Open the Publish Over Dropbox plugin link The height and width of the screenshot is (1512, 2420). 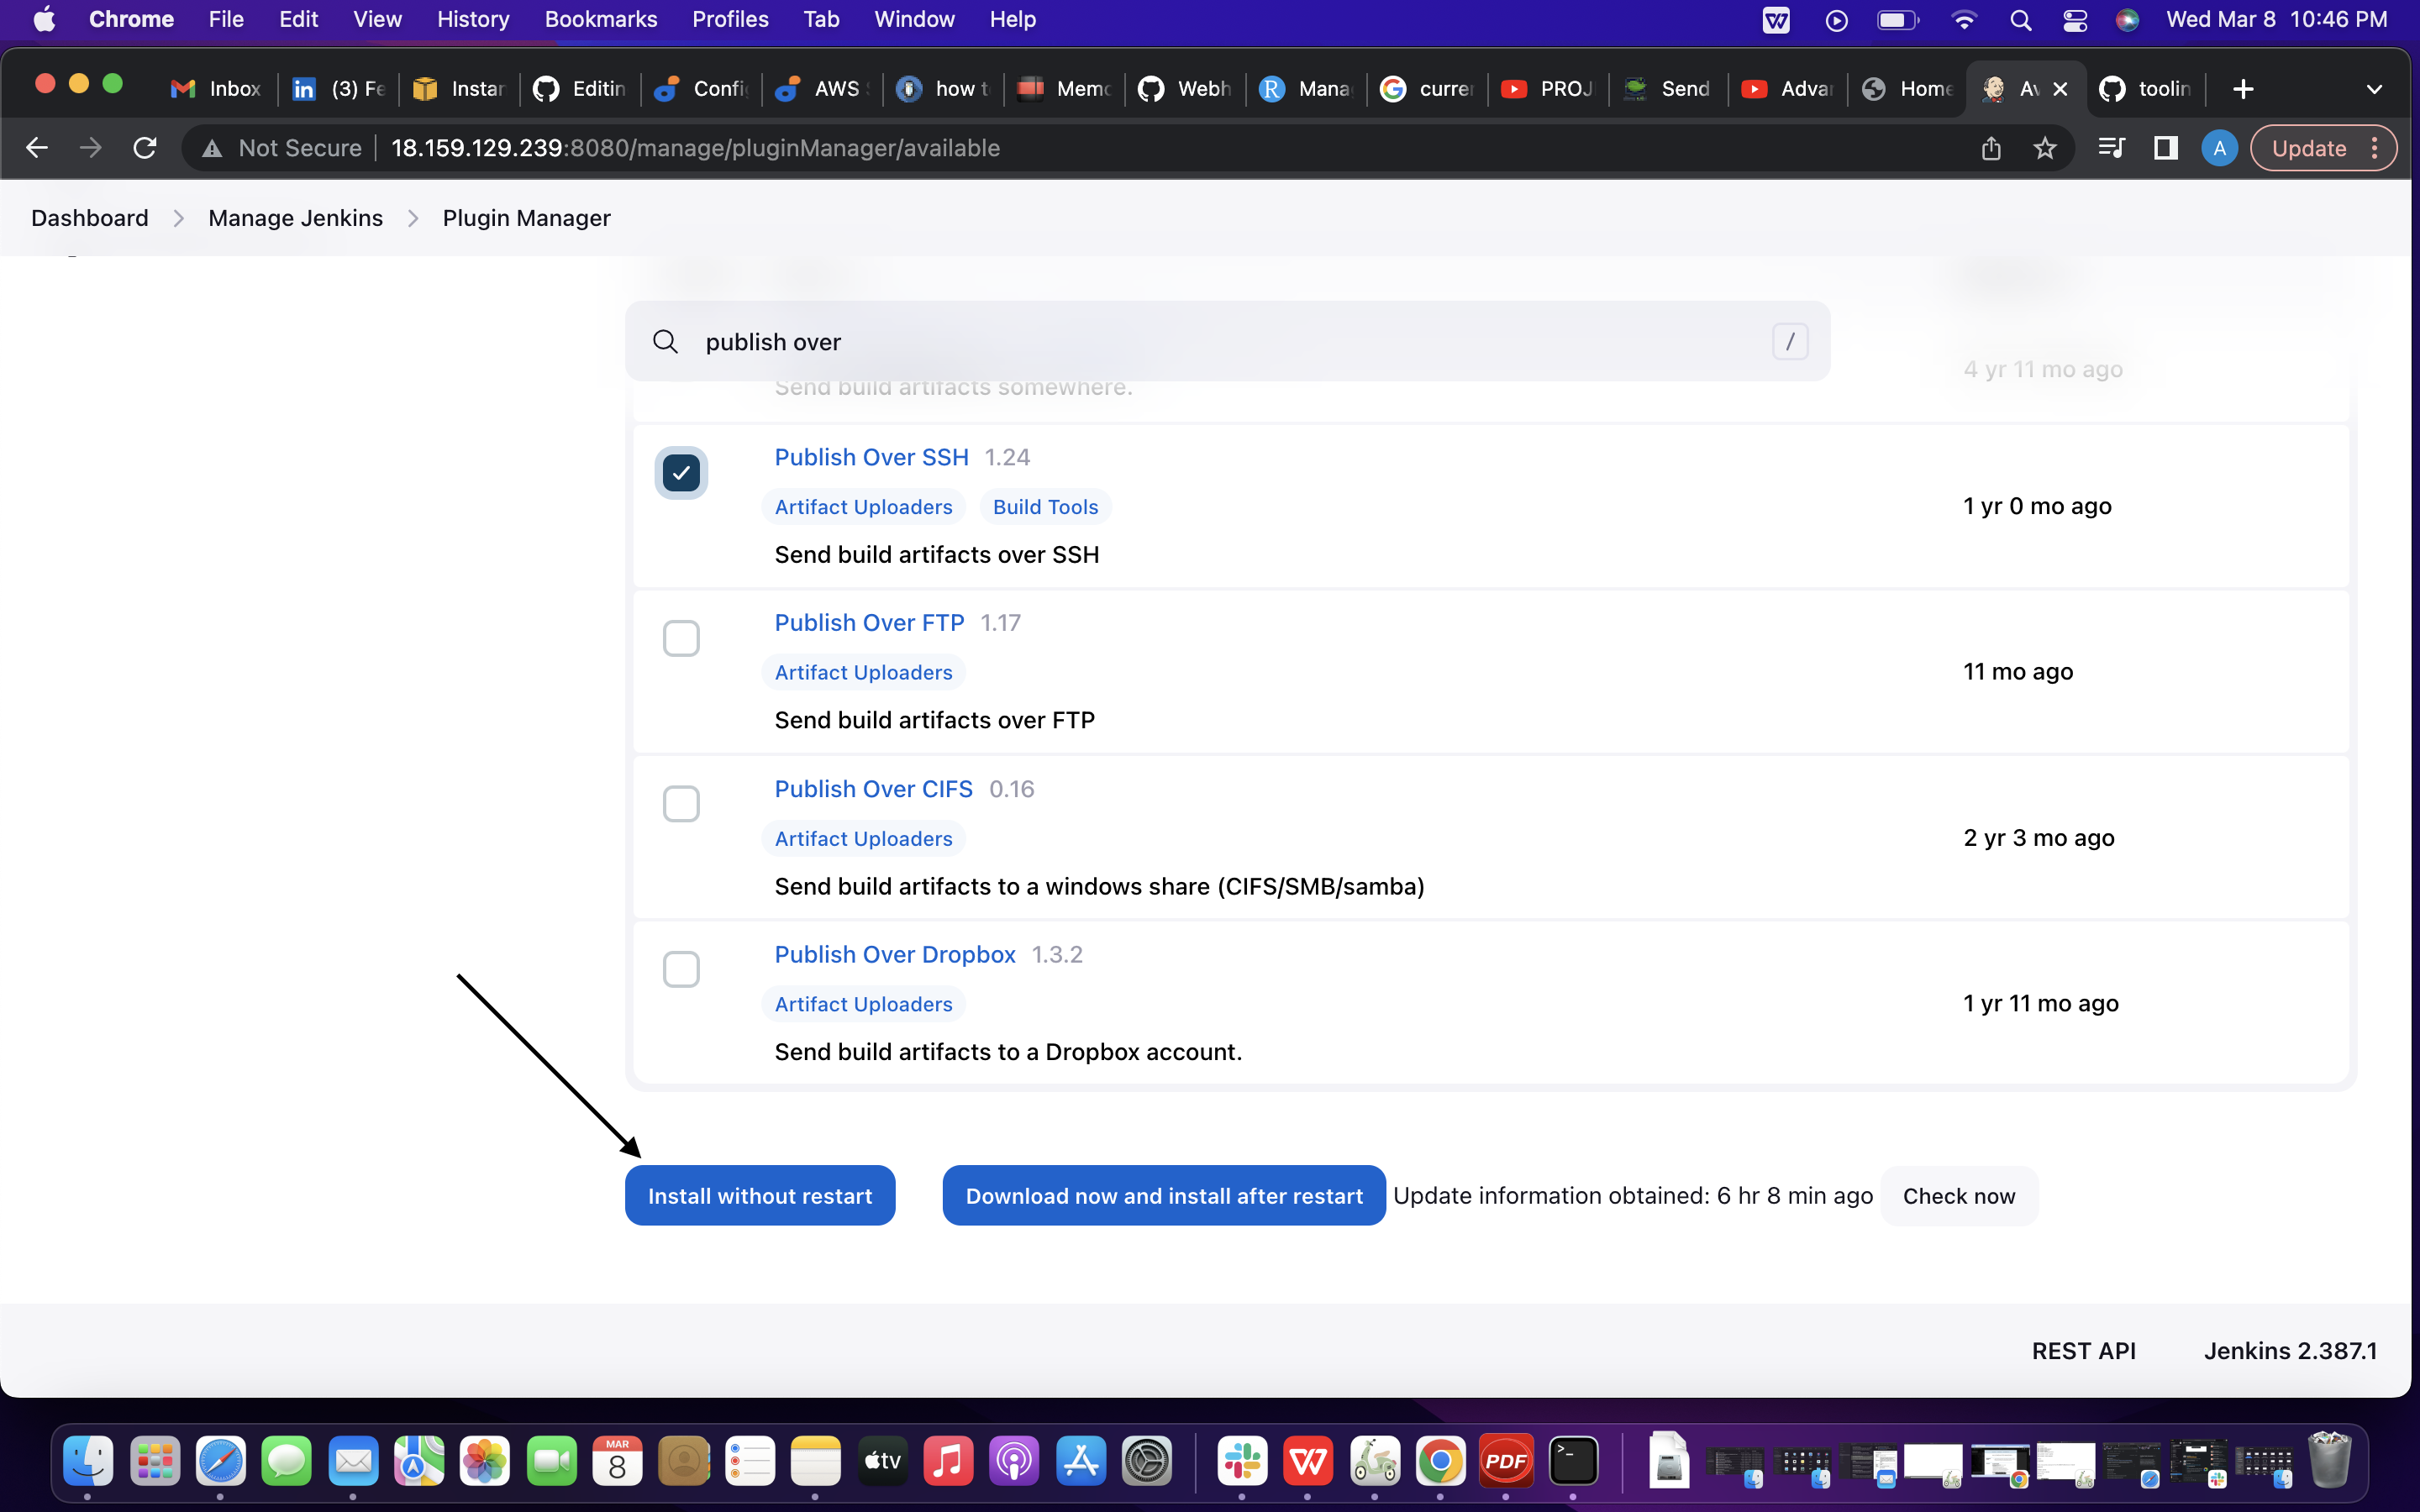point(895,954)
